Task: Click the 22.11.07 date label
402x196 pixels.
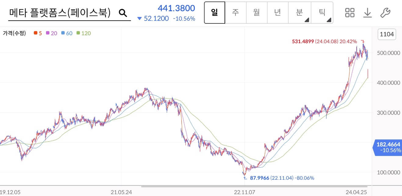Action: coord(245,192)
